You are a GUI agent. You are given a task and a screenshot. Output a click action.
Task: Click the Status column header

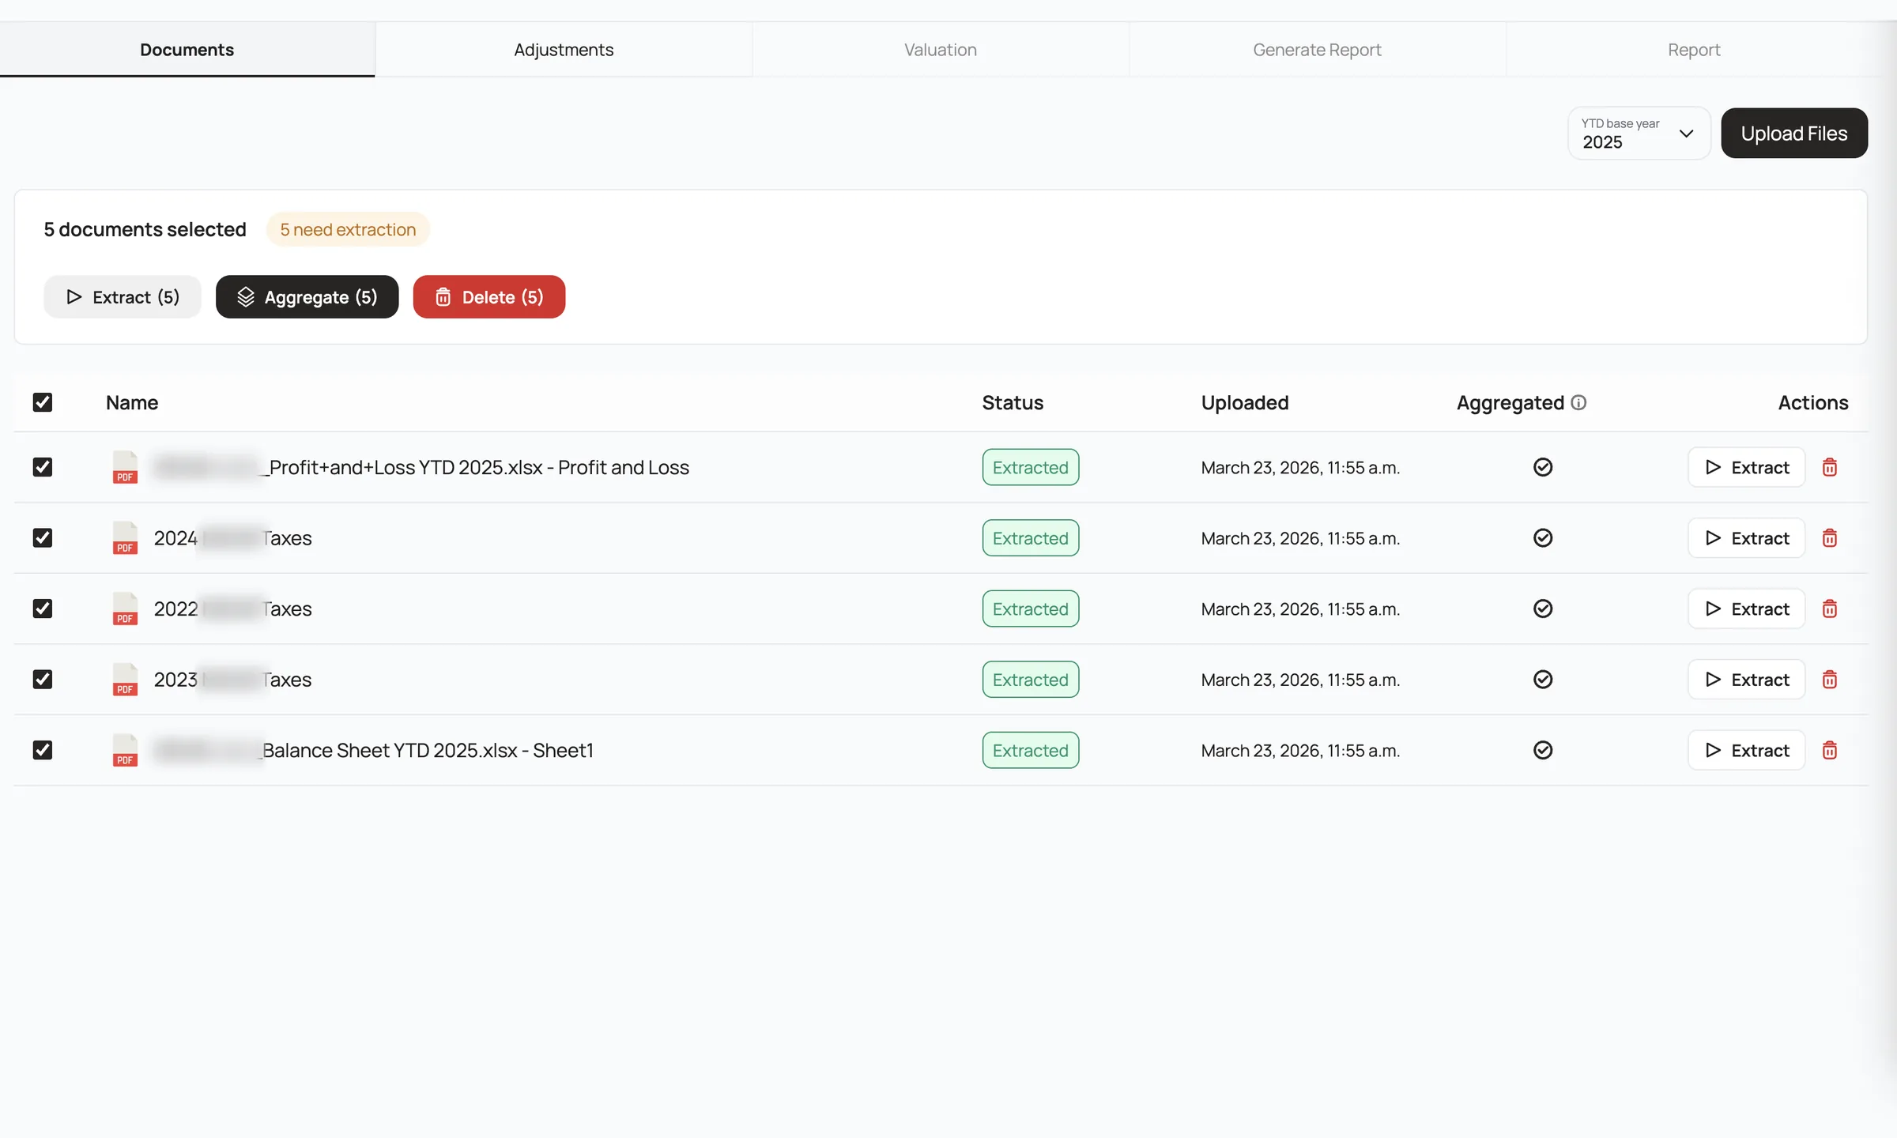[x=1013, y=402]
